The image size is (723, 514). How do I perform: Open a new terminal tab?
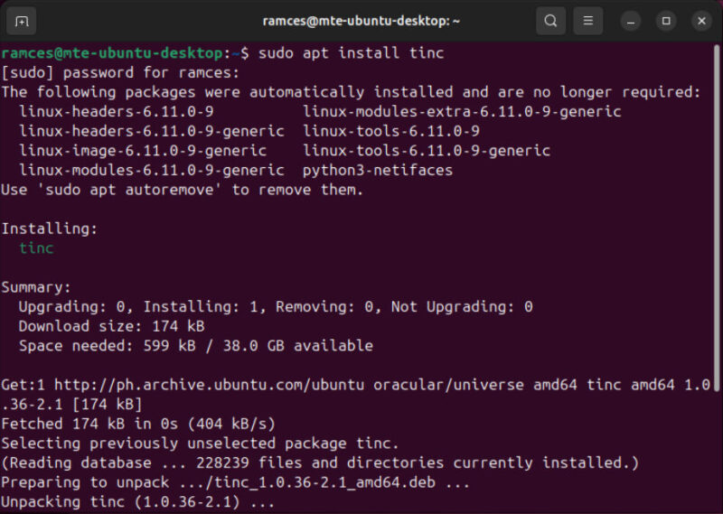pyautogui.click(x=21, y=21)
